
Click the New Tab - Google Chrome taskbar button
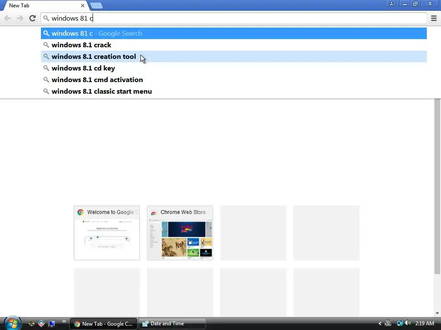tap(103, 324)
